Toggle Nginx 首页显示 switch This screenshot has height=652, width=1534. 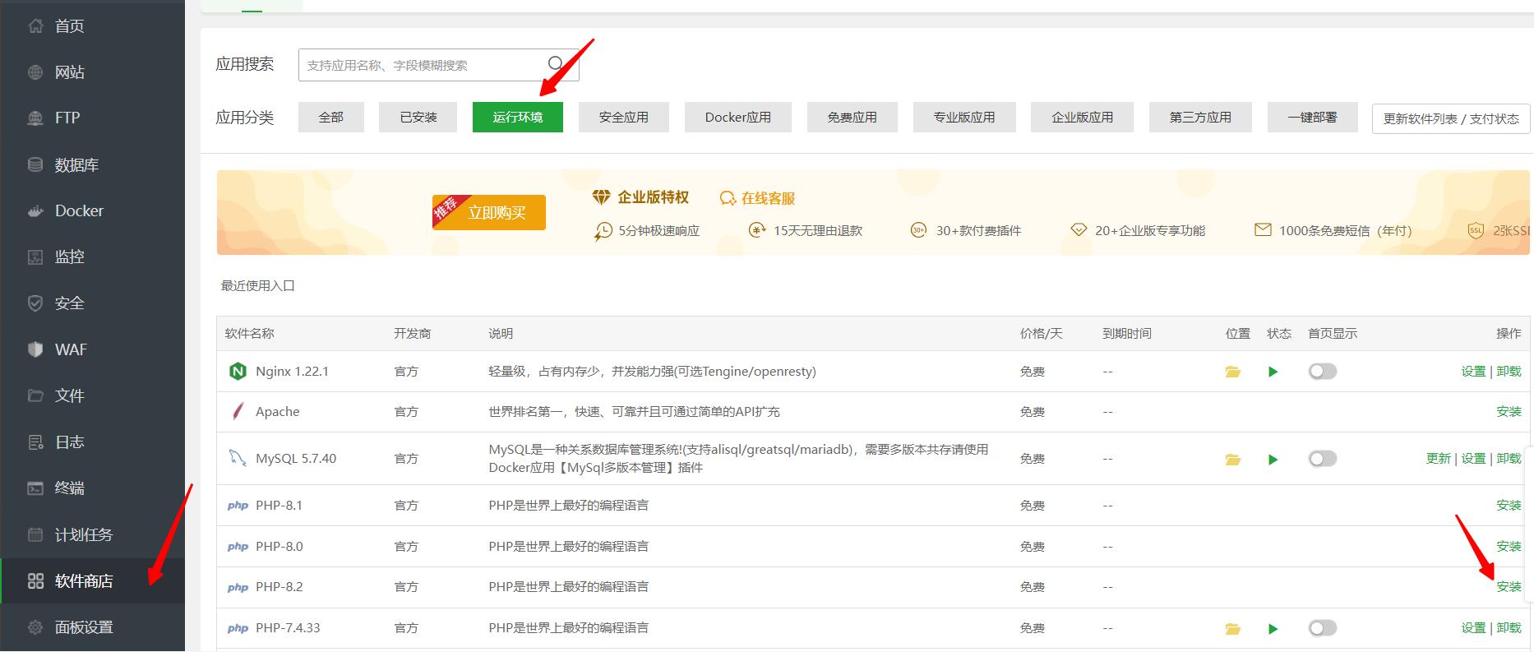[1323, 372]
